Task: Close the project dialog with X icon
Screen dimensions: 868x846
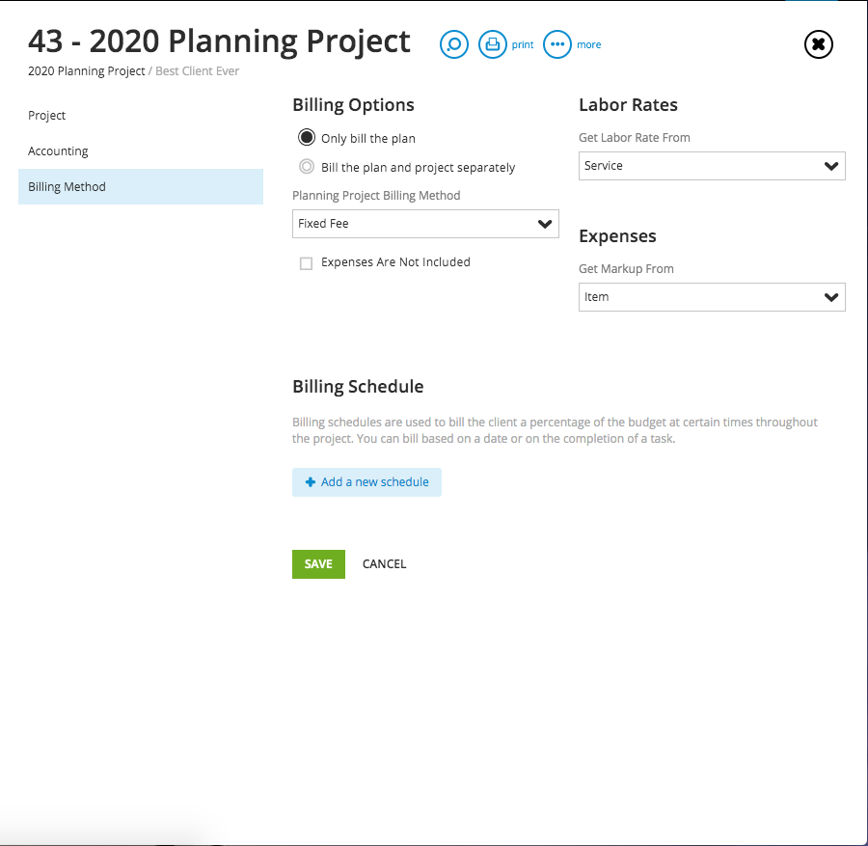Action: 818,44
